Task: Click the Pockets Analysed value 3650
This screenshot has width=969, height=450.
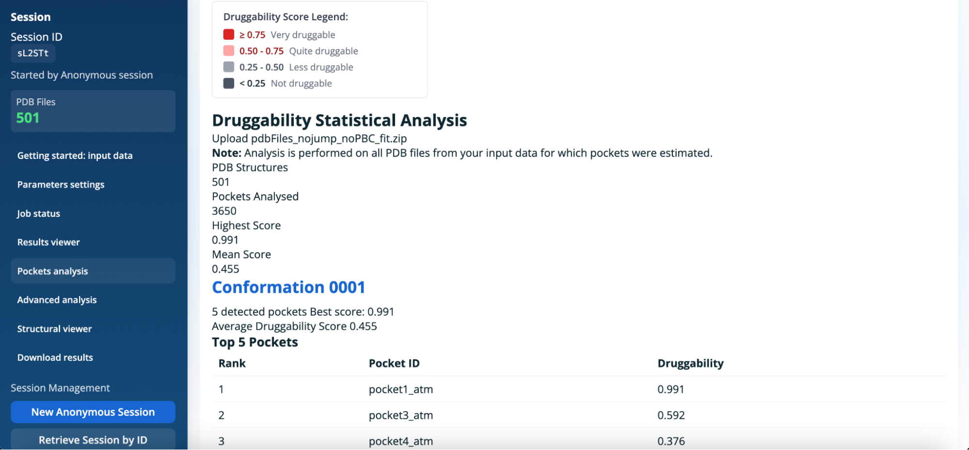Action: (224, 211)
